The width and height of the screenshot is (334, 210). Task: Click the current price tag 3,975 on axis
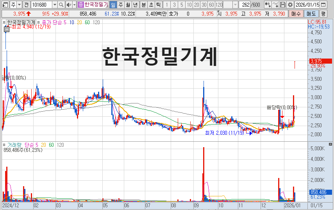(321, 61)
